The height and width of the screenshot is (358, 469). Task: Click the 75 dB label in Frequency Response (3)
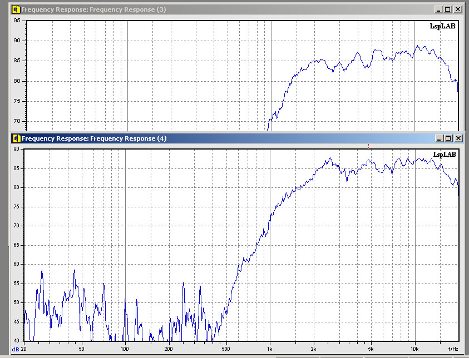tap(17, 101)
